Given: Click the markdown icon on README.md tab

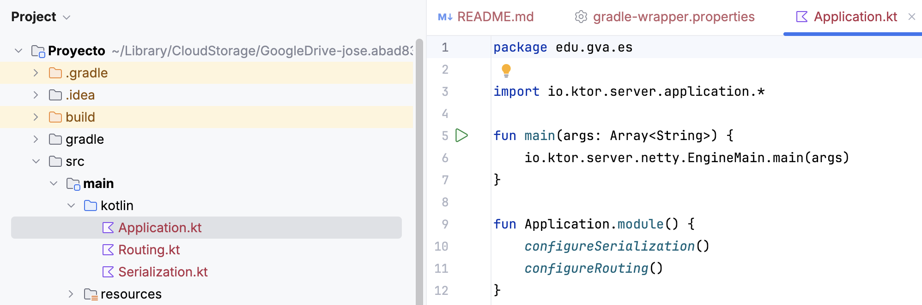Looking at the screenshot, I should point(445,17).
